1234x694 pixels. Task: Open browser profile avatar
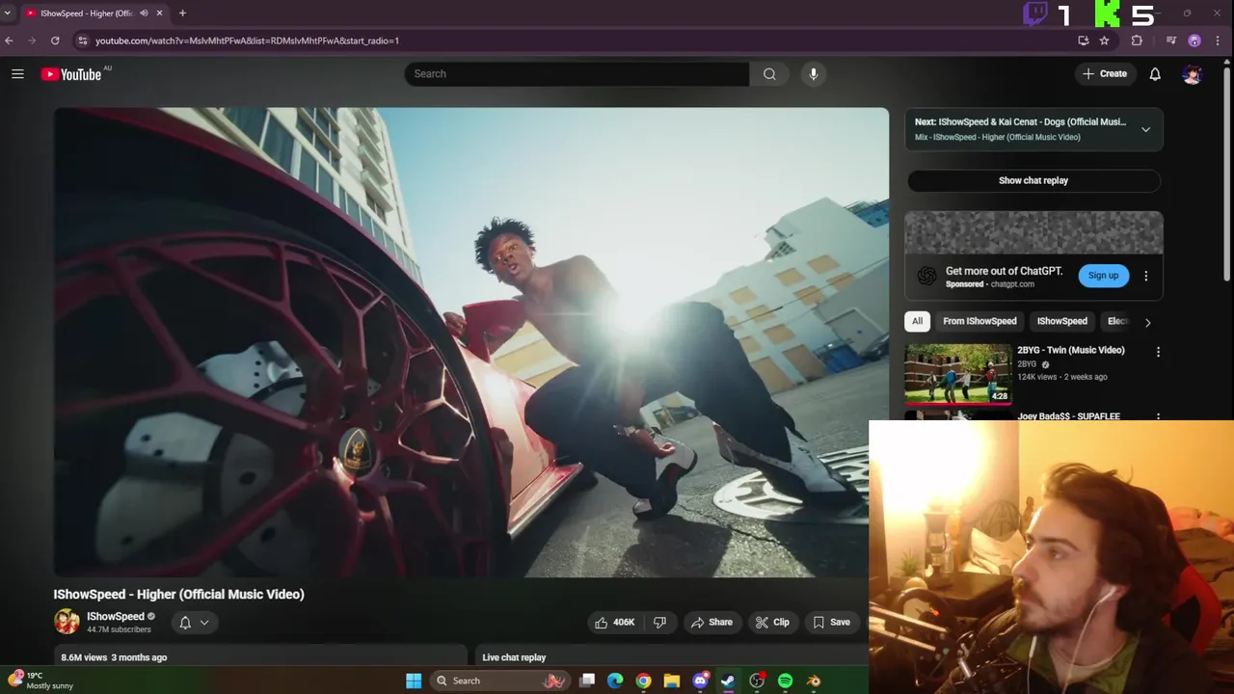click(x=1194, y=40)
